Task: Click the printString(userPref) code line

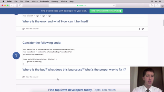Action: [x=34, y=54]
